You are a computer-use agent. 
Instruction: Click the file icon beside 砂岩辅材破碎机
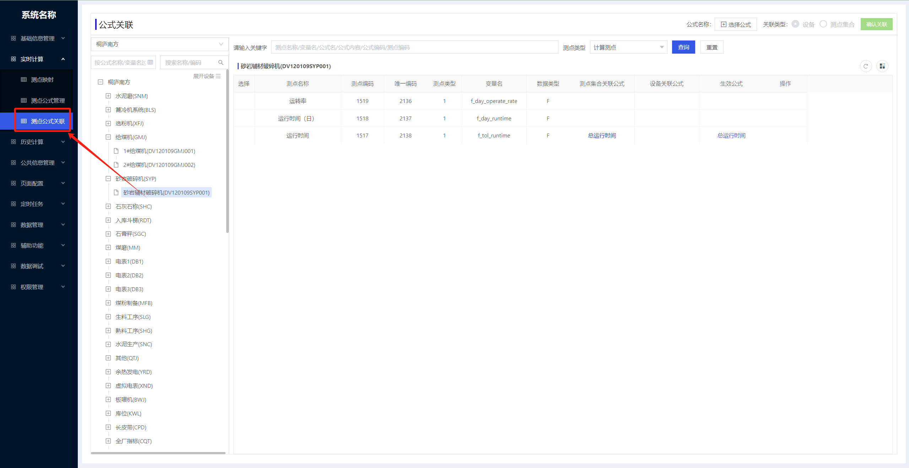tap(116, 192)
